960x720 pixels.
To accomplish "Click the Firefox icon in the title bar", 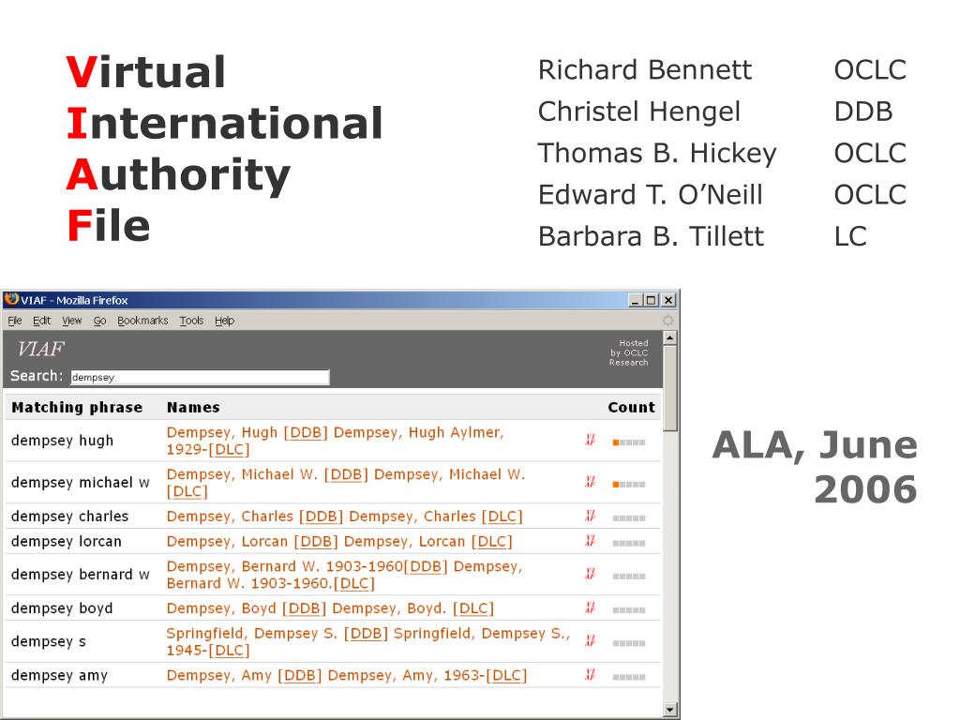I will [x=11, y=299].
